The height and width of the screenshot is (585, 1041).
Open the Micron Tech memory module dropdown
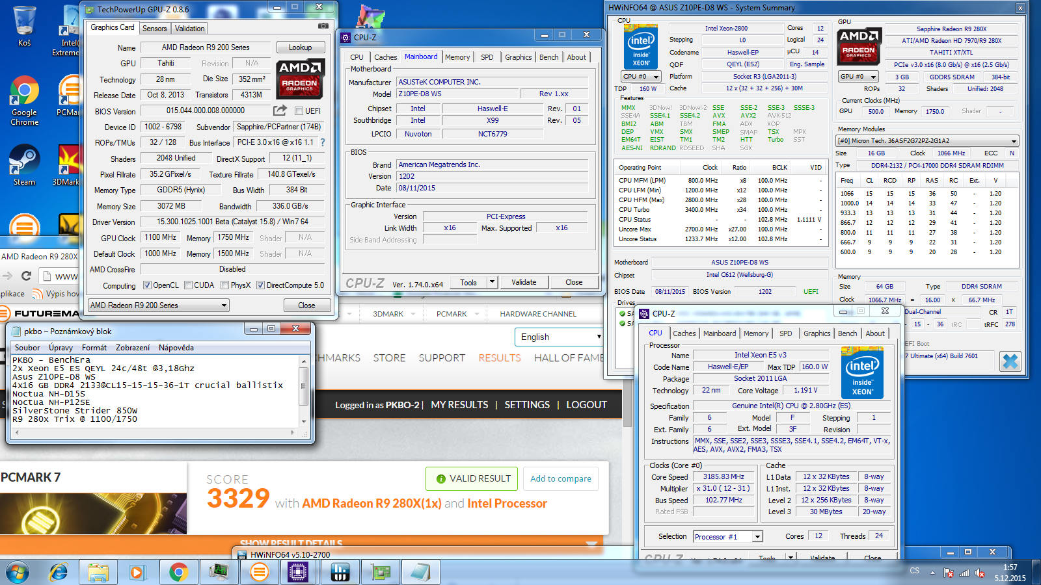coord(927,141)
